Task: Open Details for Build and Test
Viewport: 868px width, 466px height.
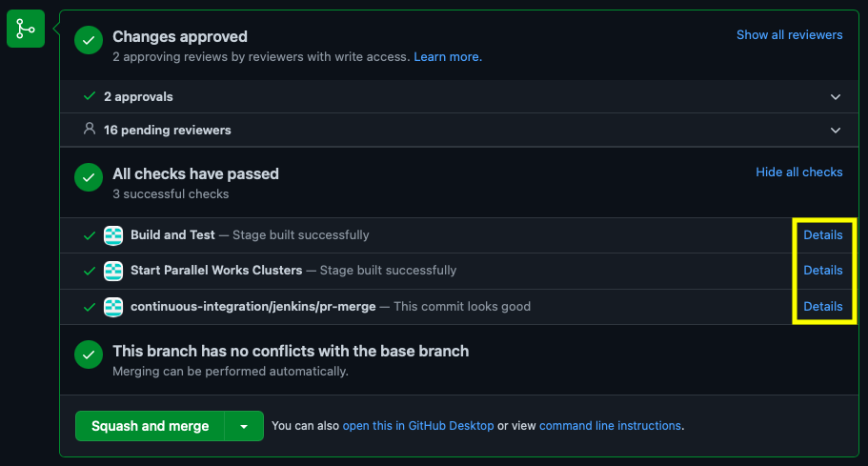Action: coord(823,235)
